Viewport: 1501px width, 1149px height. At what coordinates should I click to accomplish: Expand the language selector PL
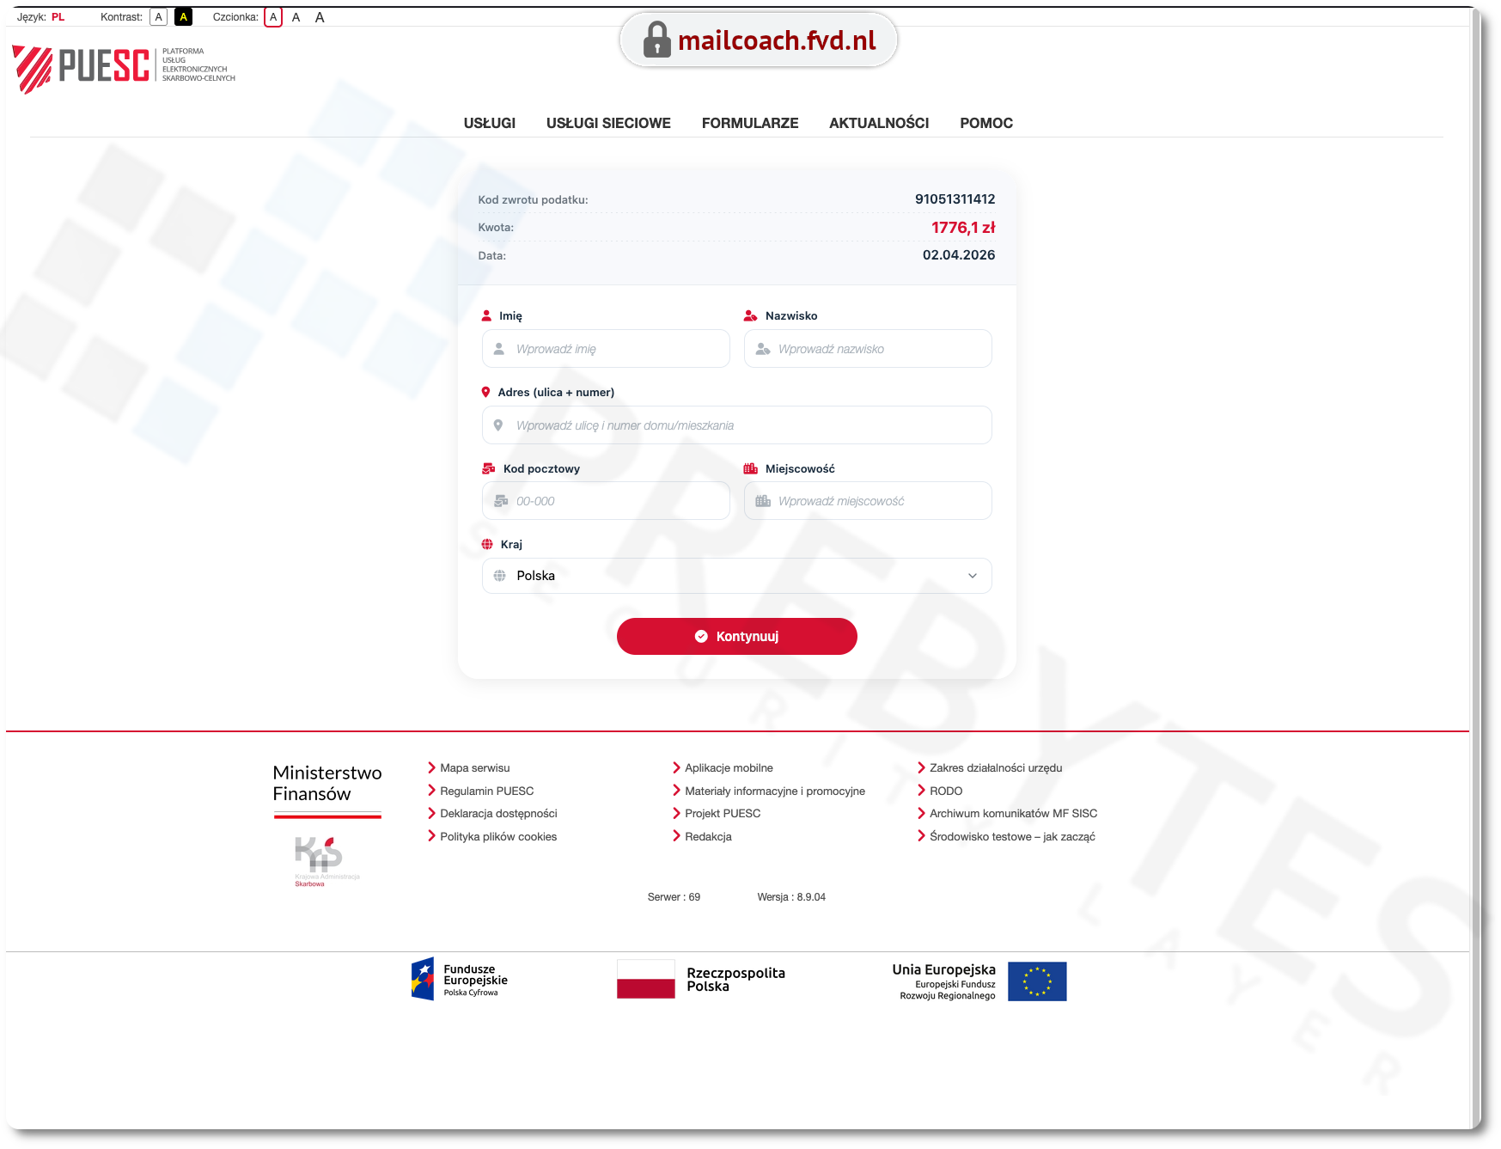click(58, 17)
